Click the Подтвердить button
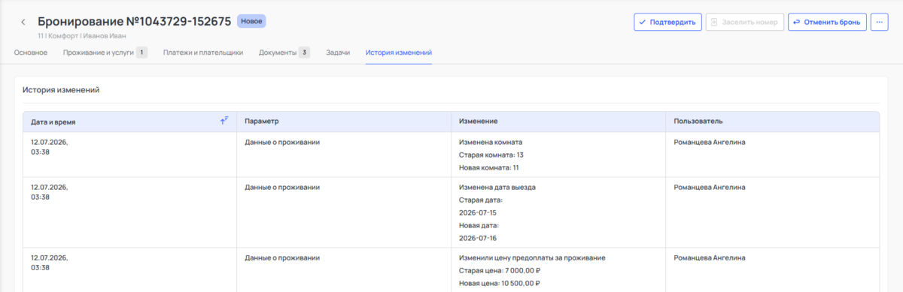The height and width of the screenshot is (292, 903). tap(668, 22)
